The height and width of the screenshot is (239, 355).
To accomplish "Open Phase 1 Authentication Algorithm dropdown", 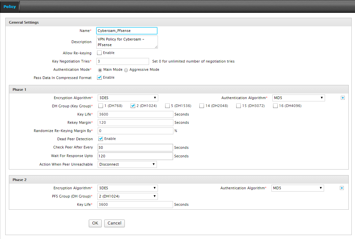I will [299, 98].
